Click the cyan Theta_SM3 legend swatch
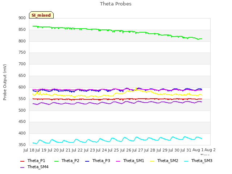The height and width of the screenshot is (174, 232). click(186, 161)
